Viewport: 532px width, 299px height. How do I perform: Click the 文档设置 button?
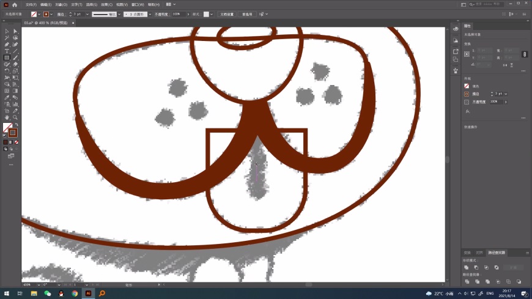coord(227,14)
